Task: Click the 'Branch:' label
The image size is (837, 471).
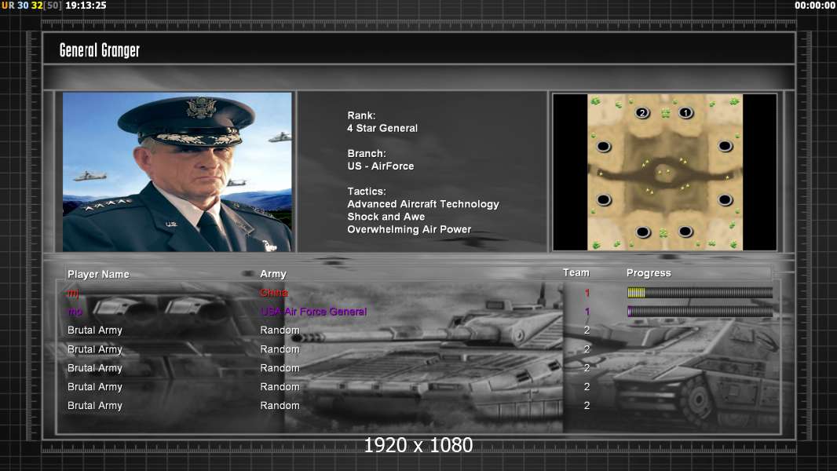Action: coord(367,153)
